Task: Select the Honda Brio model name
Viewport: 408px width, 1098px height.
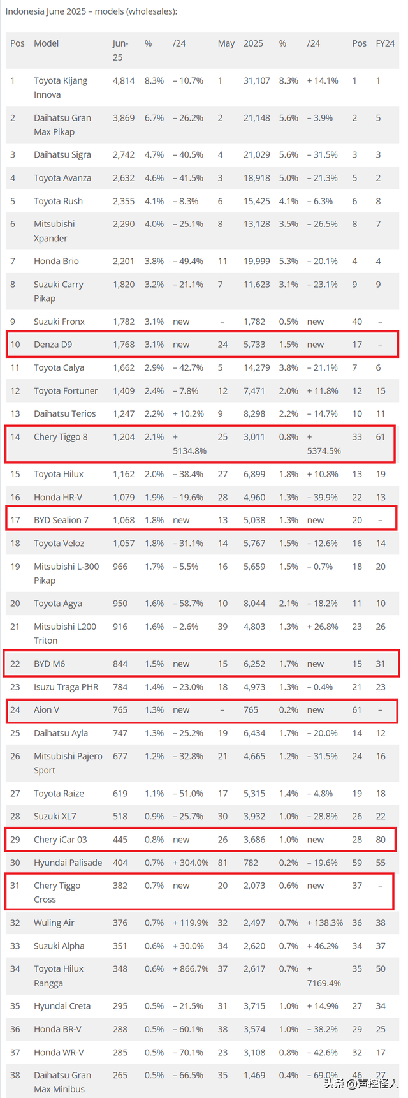Action: point(57,261)
